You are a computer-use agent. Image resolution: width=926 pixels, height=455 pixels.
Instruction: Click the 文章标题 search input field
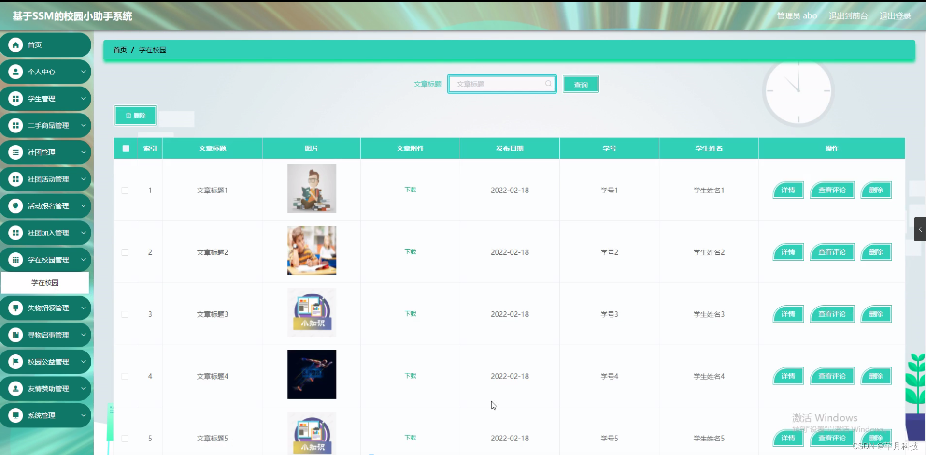498,84
